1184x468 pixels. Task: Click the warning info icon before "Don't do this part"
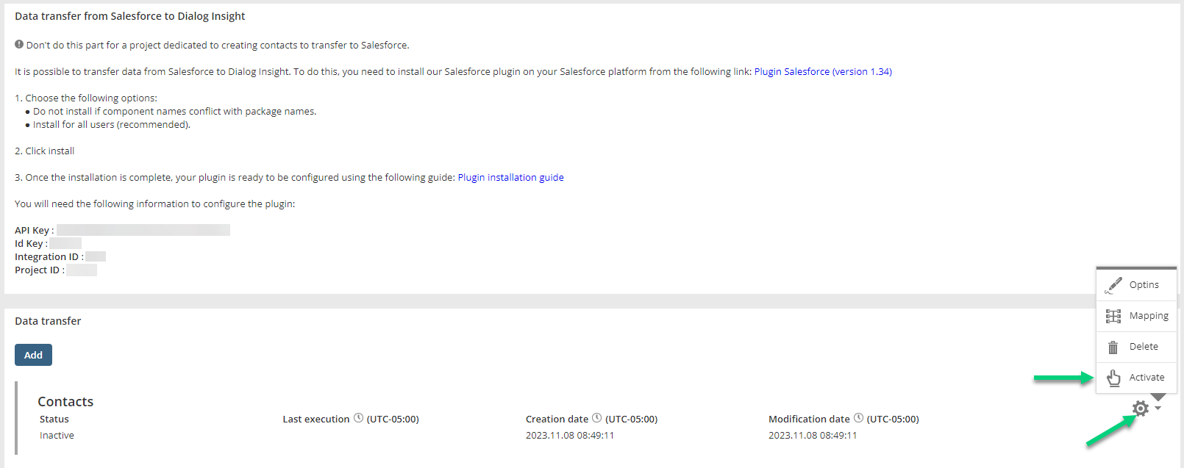19,45
